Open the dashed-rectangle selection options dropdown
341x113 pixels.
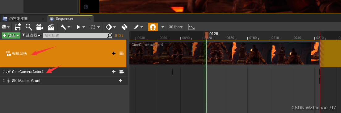(95, 27)
